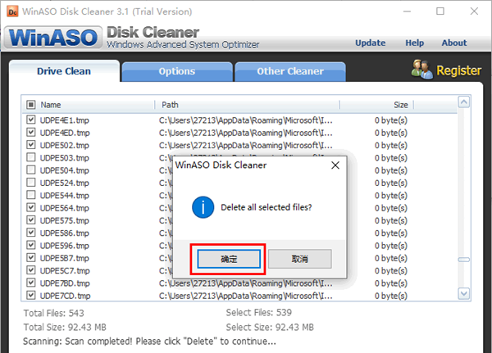This screenshot has width=492, height=353.
Task: Minimize the WinASO Disk Cleaner window
Action: coord(407,11)
